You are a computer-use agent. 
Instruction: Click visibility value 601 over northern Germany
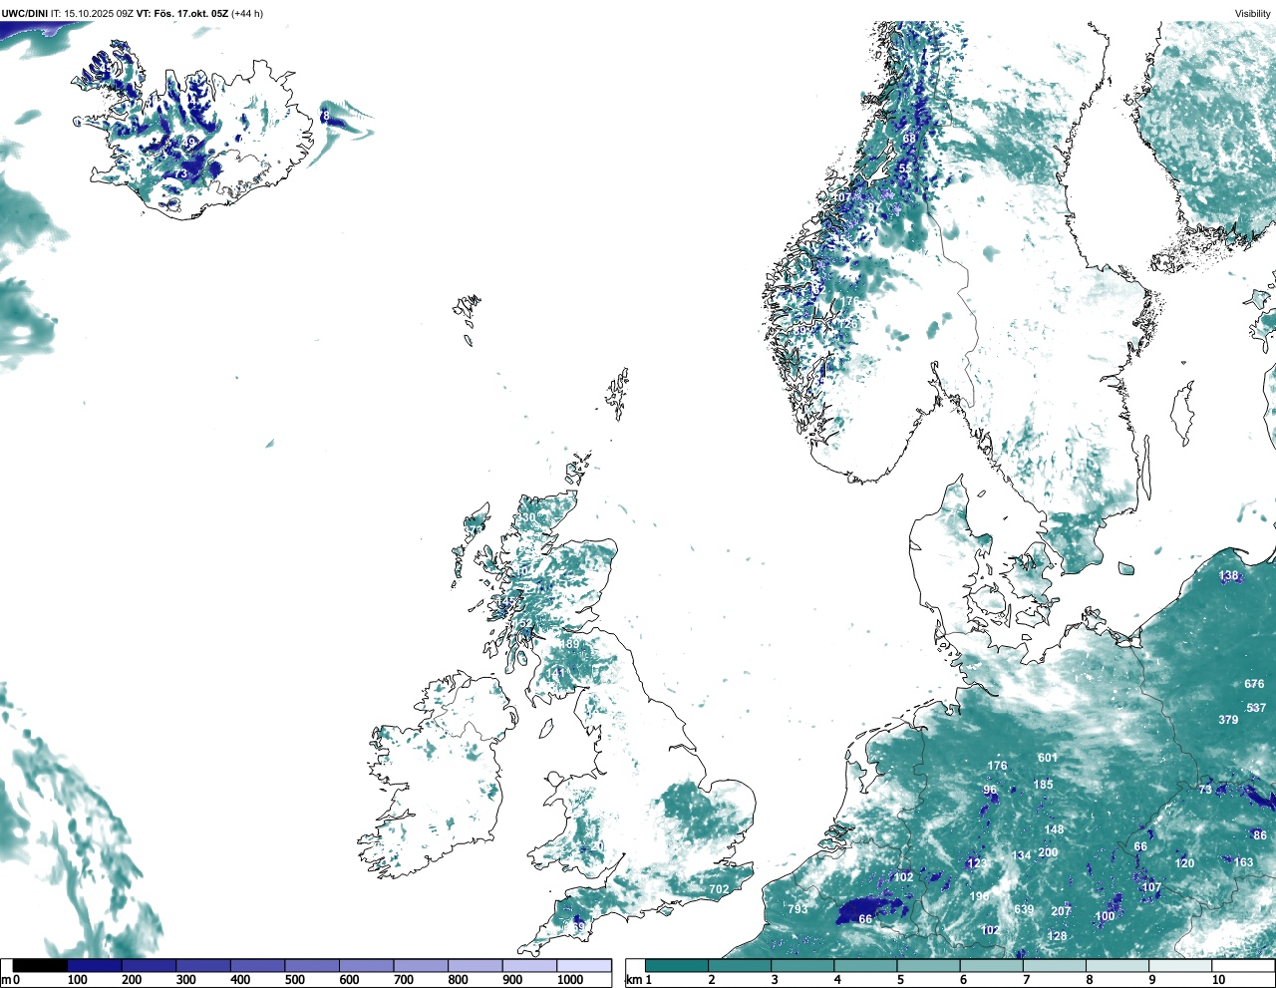tap(1047, 758)
